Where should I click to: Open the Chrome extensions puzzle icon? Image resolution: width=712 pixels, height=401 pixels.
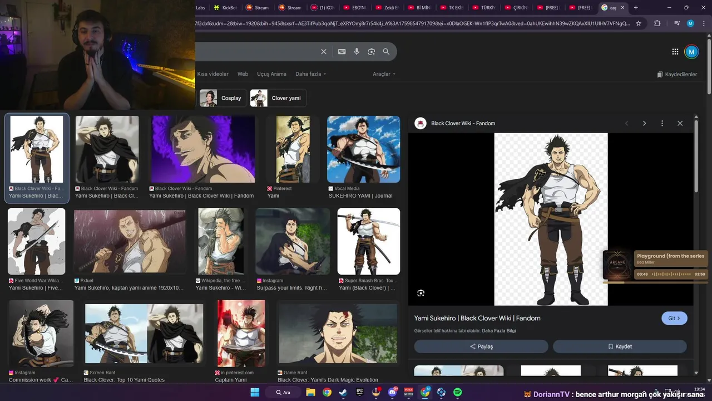657,23
